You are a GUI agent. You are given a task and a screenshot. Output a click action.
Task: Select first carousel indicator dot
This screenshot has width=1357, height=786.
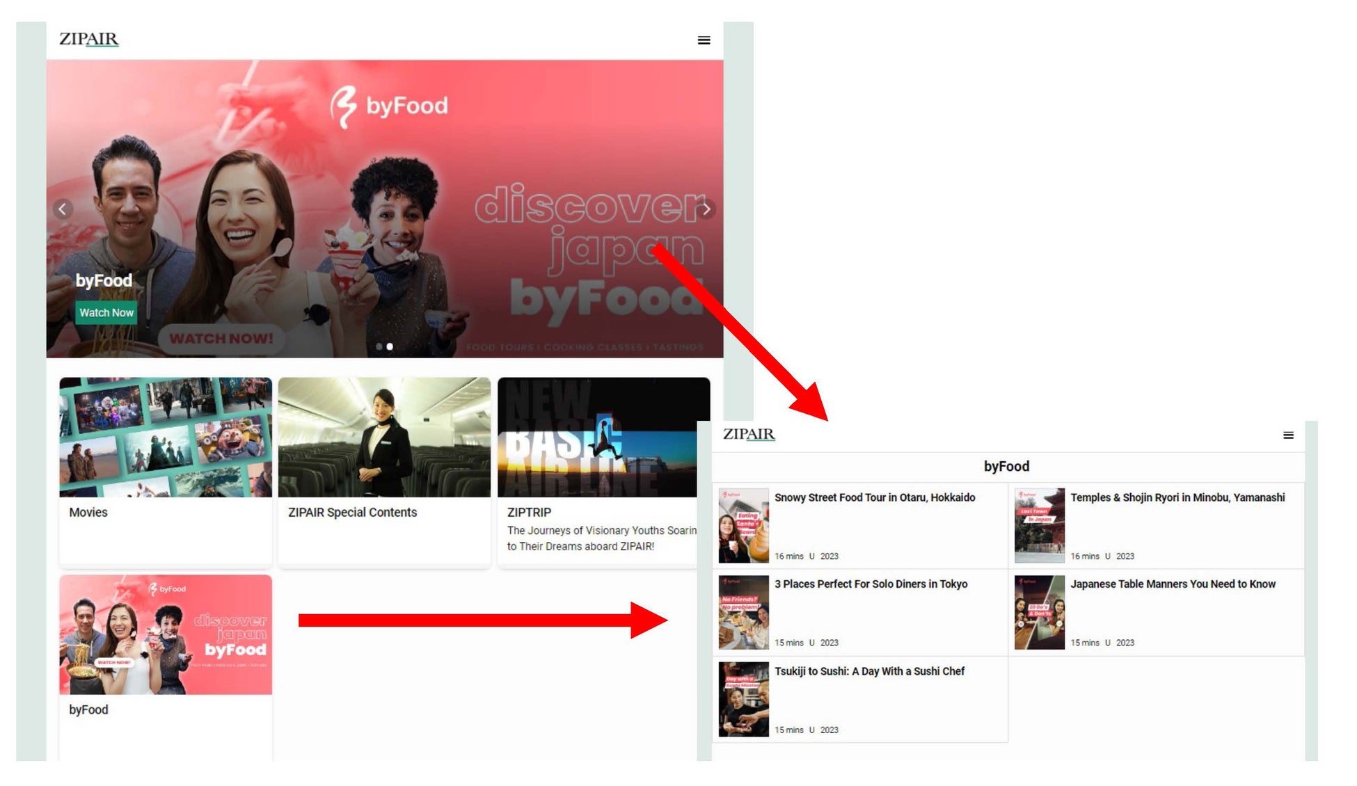pyautogui.click(x=379, y=346)
